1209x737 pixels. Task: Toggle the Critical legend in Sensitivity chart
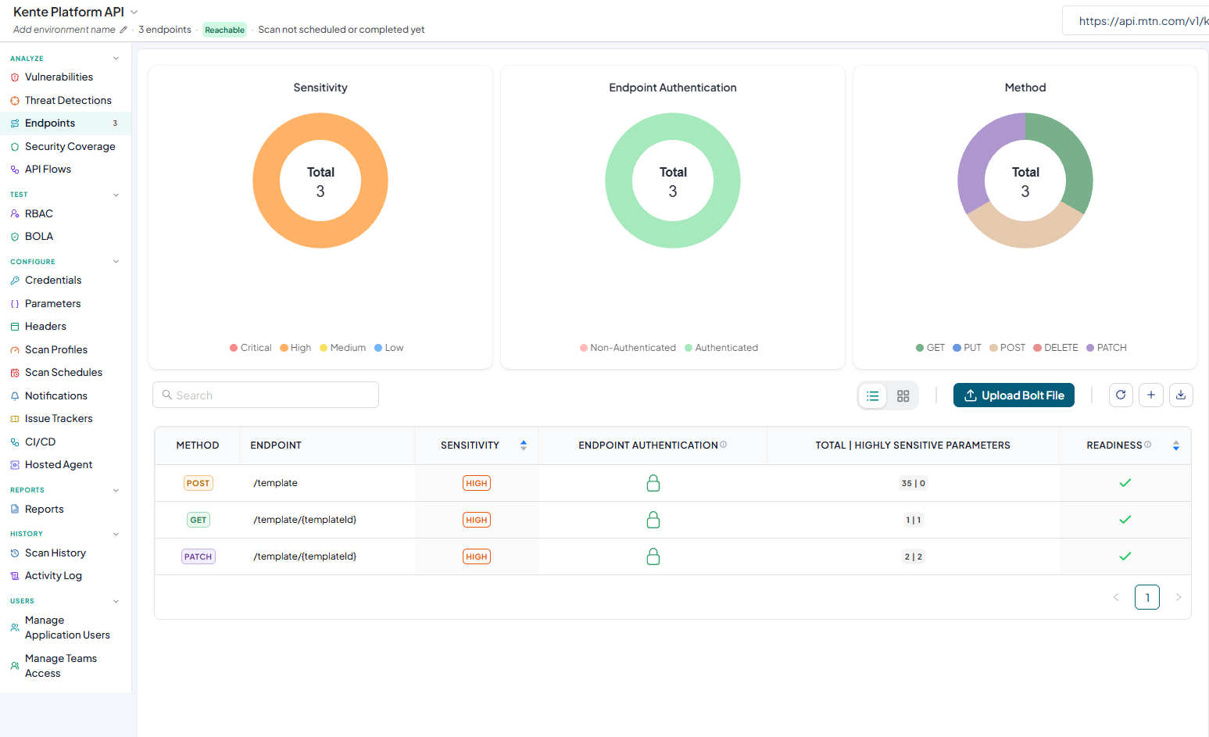pos(250,348)
